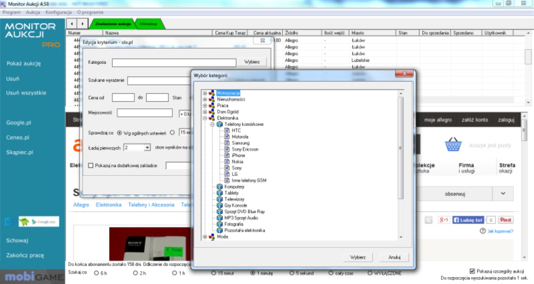
Task: Click the Inne telefony GSM document icon
Action: 227,181
